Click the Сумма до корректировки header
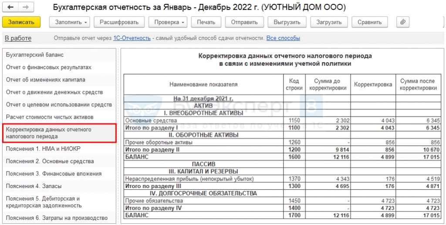Image resolution: width=446 pixels, height=225 pixels. 328,84
